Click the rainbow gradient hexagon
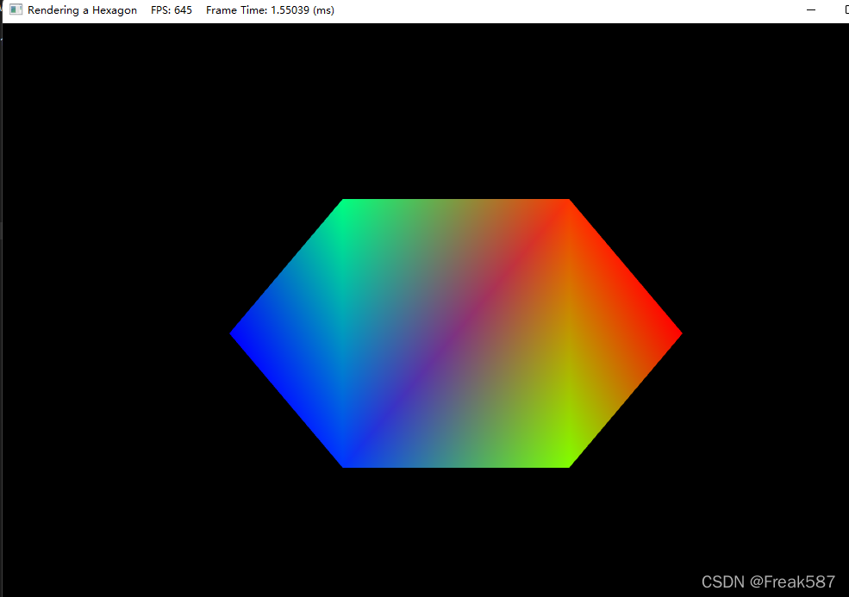849x597 pixels. 456,333
